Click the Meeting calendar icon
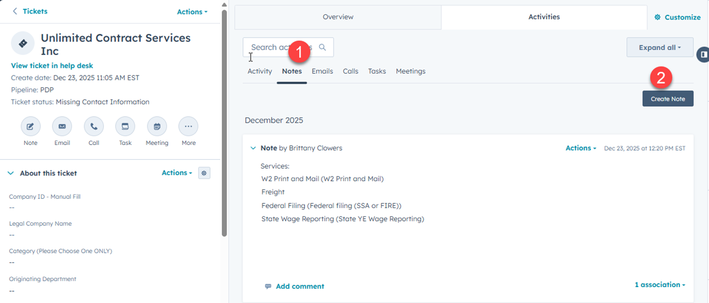The height and width of the screenshot is (303, 709). [157, 127]
